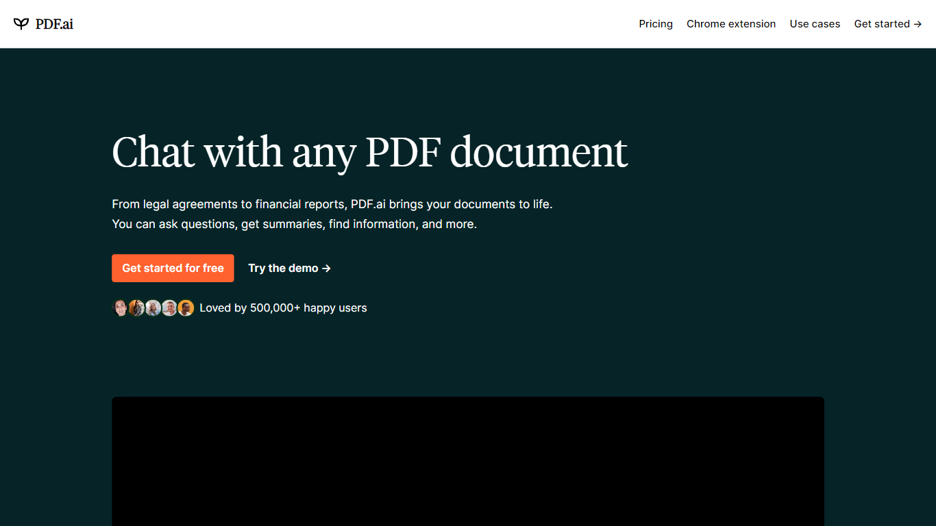Click the first user avatar on the left

[x=120, y=308]
